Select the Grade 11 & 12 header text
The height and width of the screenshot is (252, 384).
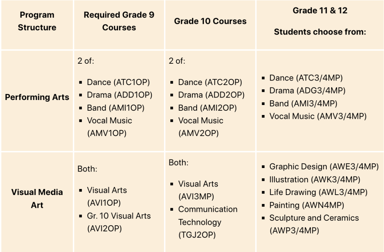(320, 11)
